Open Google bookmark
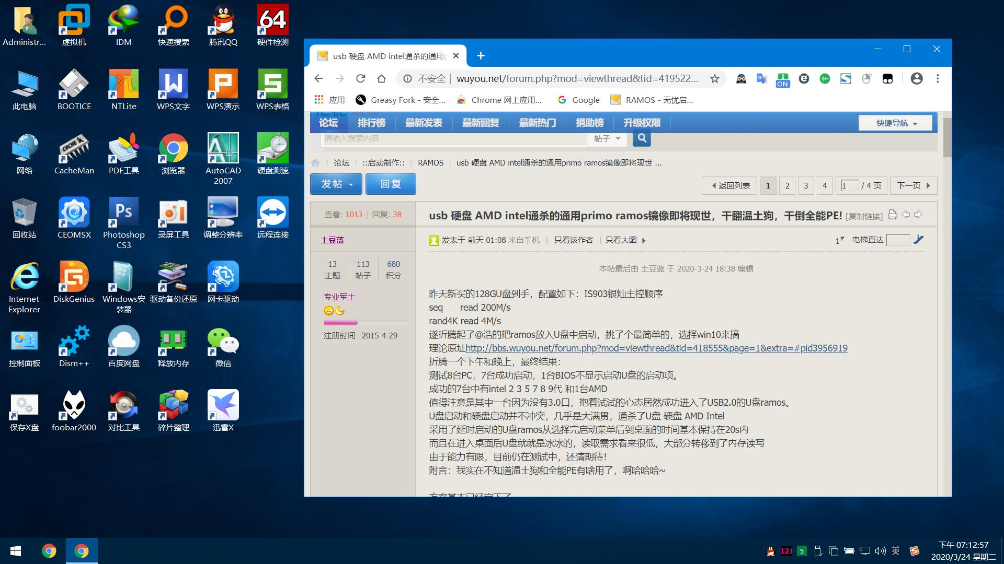This screenshot has width=1004, height=564. coord(578,100)
